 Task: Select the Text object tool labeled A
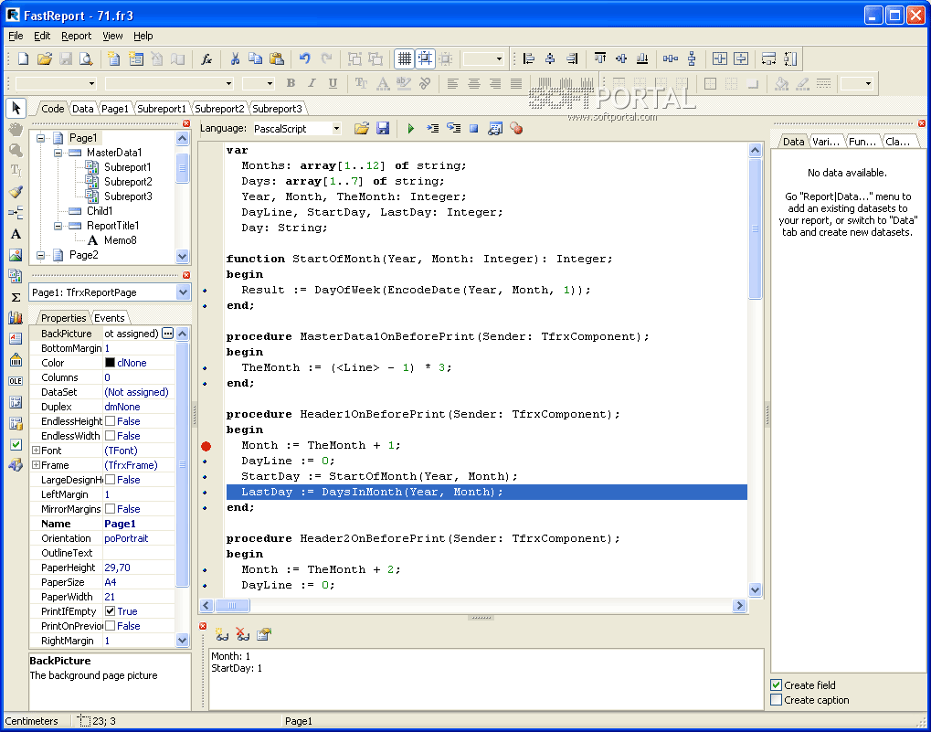point(16,234)
